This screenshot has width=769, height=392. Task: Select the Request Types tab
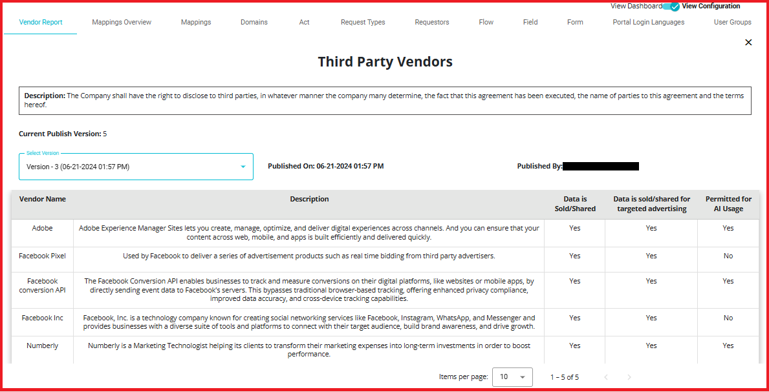click(363, 22)
